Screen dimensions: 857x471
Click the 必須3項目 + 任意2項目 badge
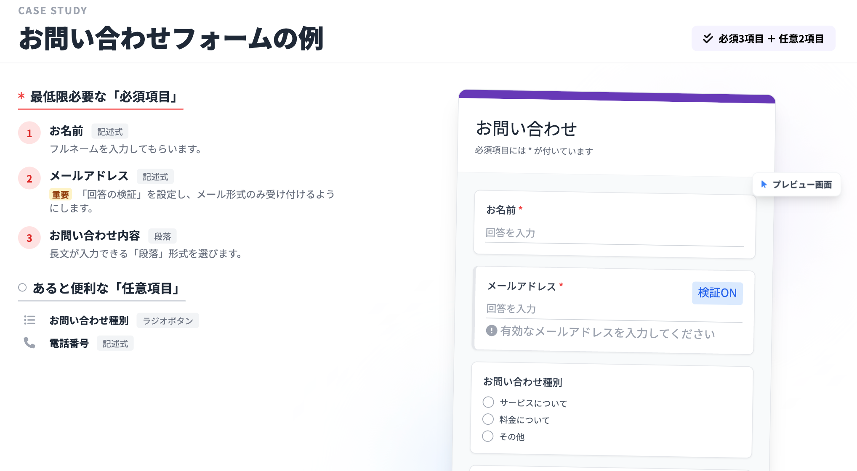[x=763, y=39]
